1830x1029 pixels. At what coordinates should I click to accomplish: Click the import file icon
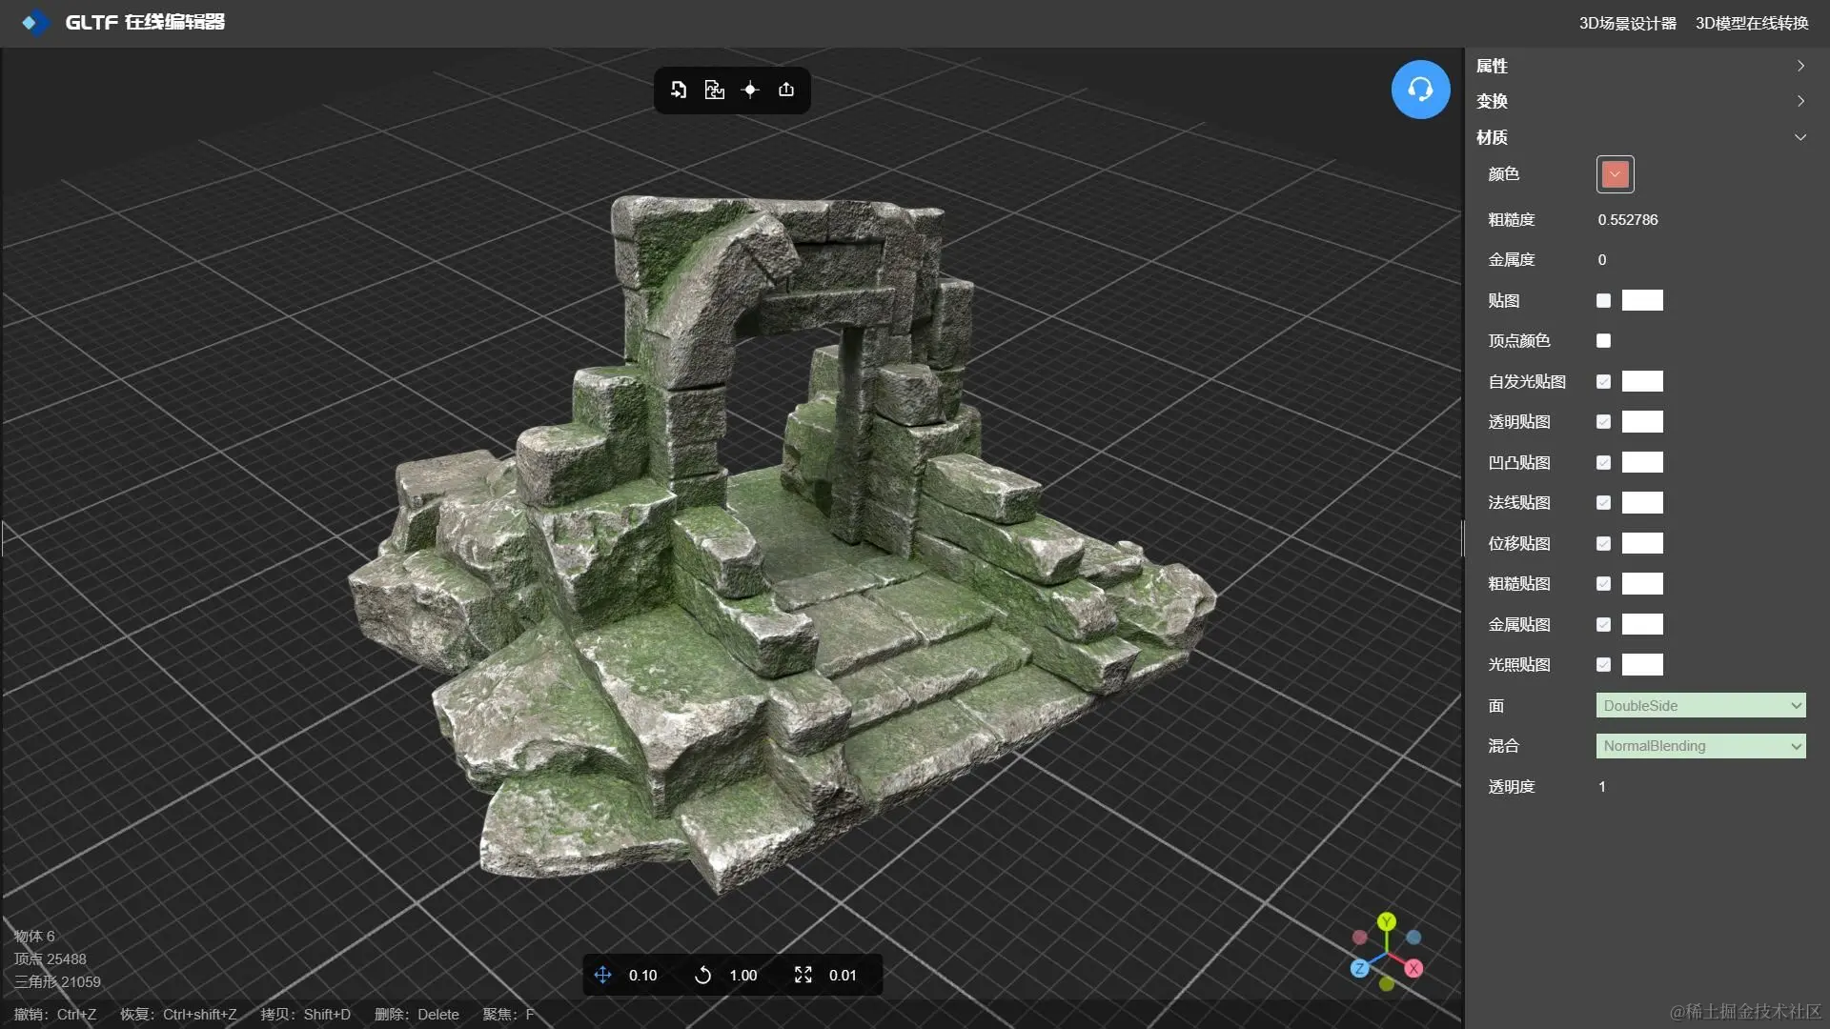[x=679, y=90]
